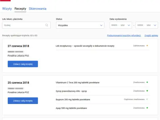Select Syrop prawoślazowy Alte entry

tap(71, 91)
